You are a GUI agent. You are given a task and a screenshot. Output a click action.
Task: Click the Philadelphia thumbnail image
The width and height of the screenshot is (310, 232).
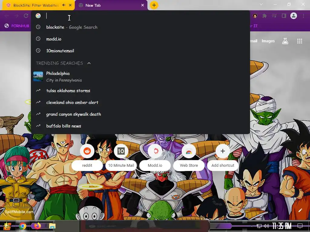click(38, 76)
